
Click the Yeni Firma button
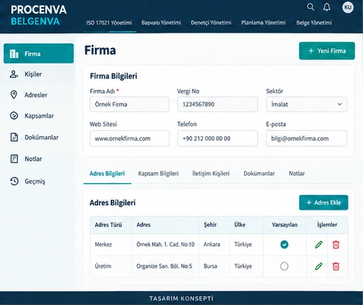click(327, 51)
